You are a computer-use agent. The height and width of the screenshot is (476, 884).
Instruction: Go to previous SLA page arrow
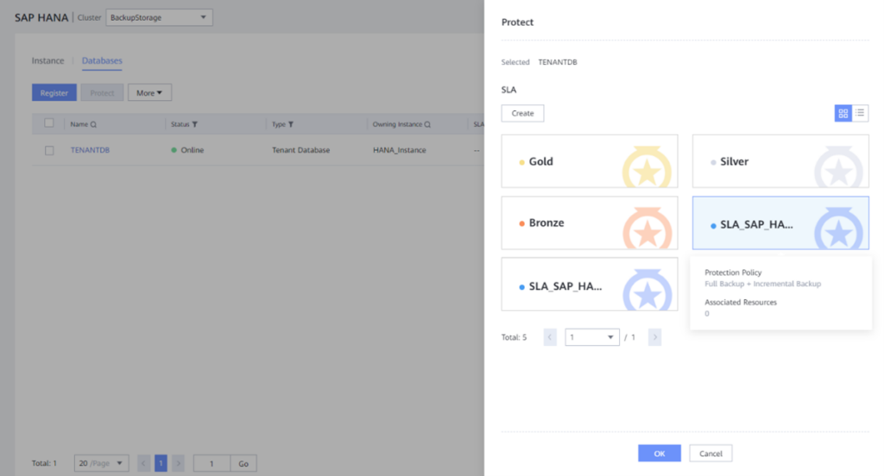coord(550,337)
